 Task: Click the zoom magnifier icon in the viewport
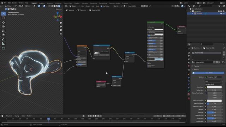[x=61, y=23]
